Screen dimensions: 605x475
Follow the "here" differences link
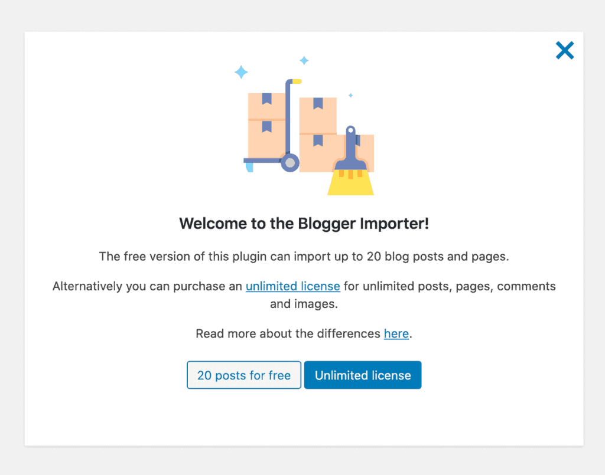coord(396,333)
